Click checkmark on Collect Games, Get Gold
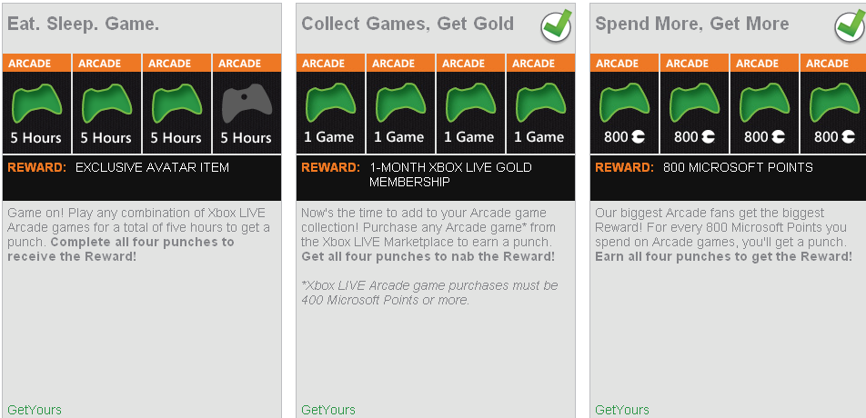Image resolution: width=866 pixels, height=418 pixels. pos(556,25)
